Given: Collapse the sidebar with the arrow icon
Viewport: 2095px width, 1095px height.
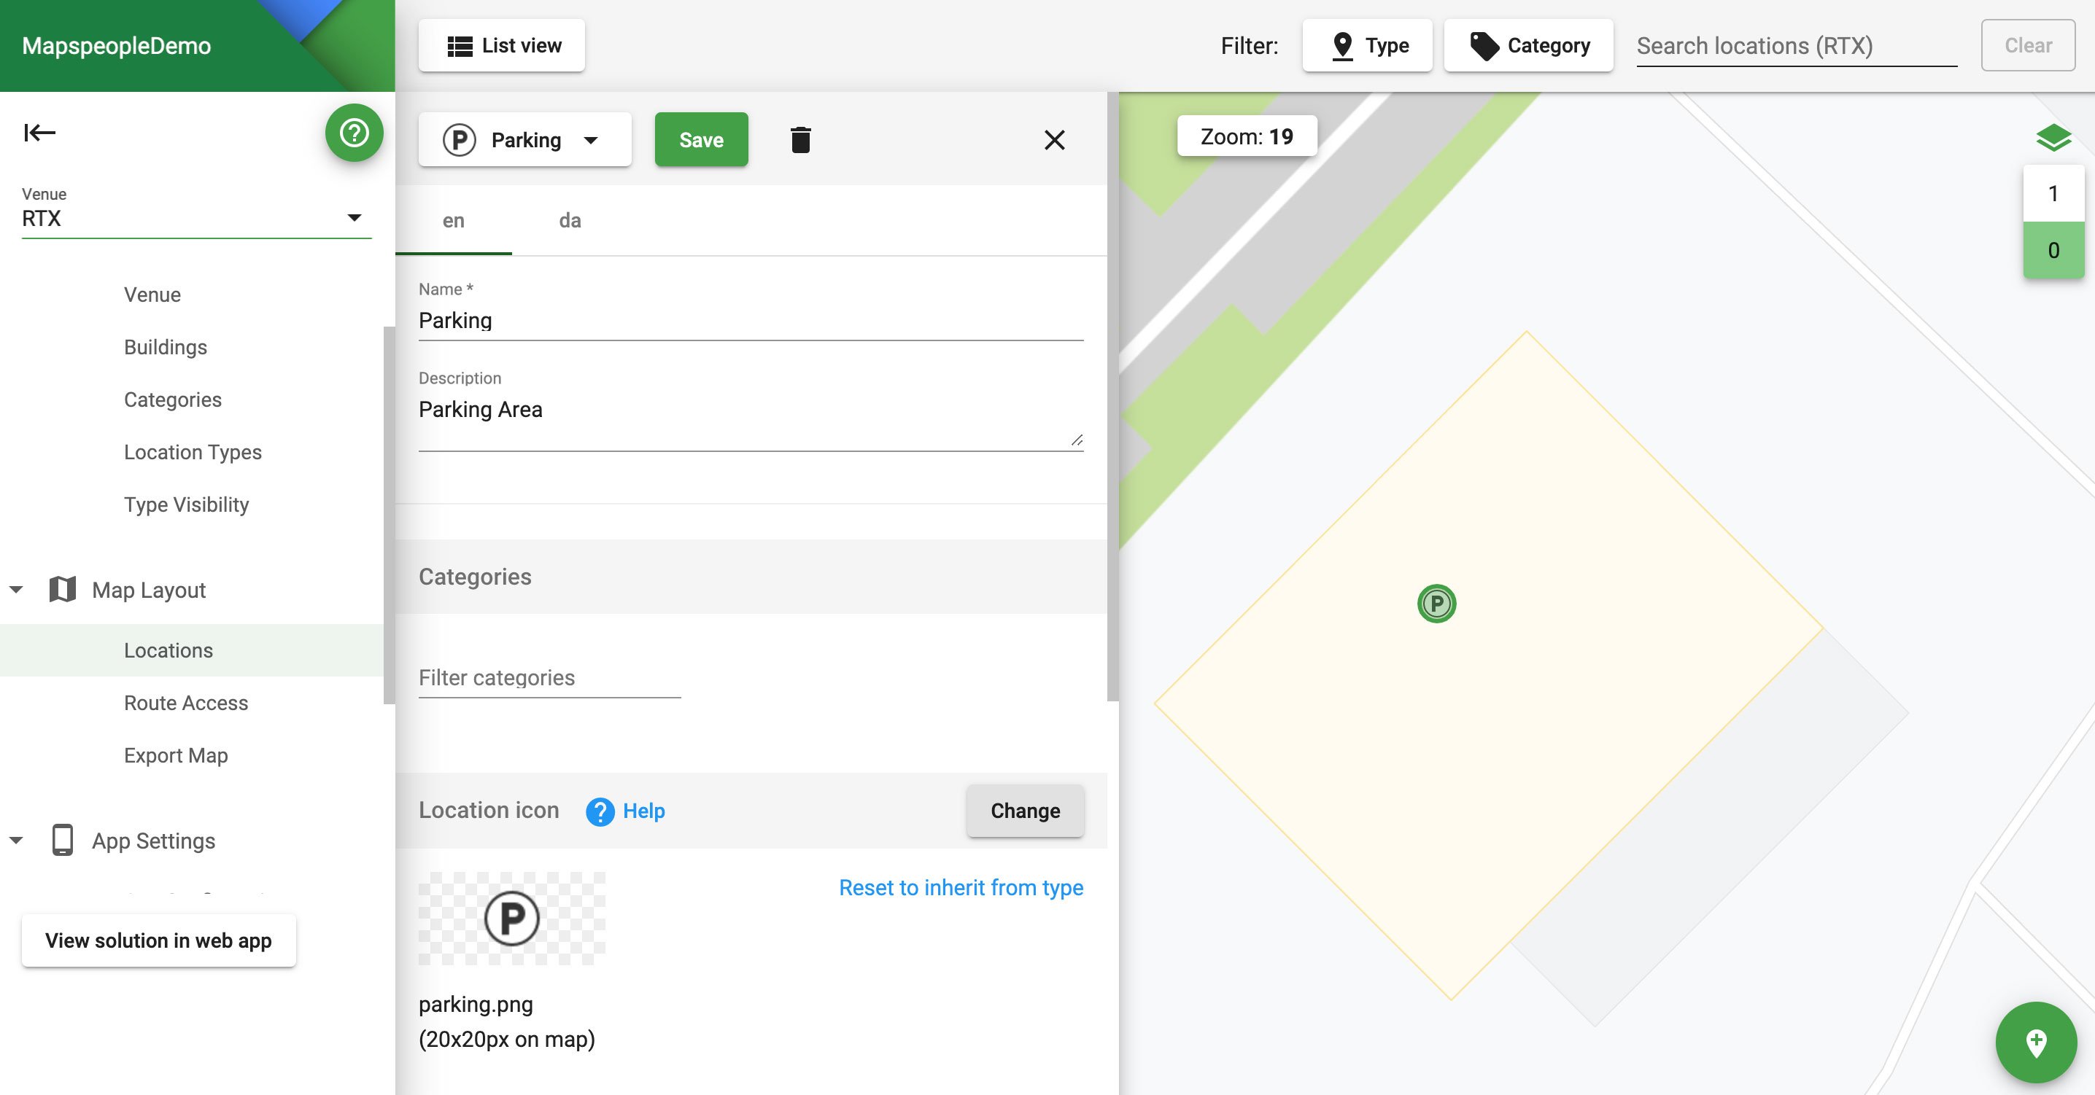Looking at the screenshot, I should (39, 133).
